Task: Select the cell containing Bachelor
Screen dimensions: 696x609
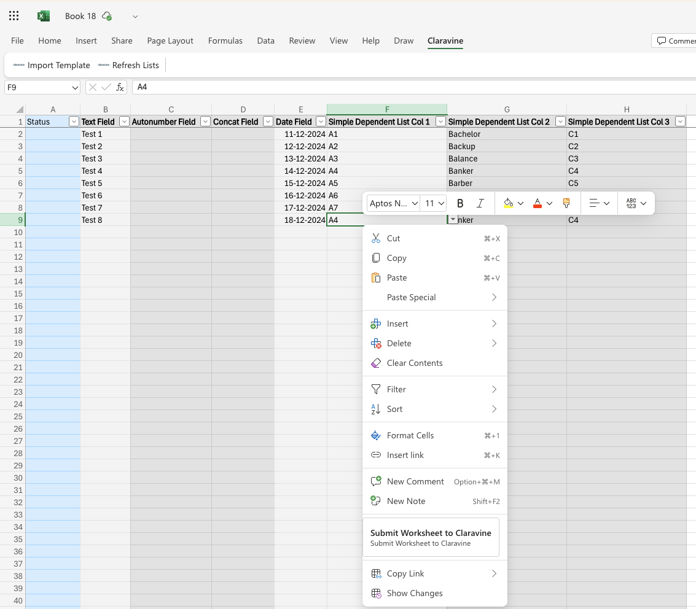Action: click(506, 134)
